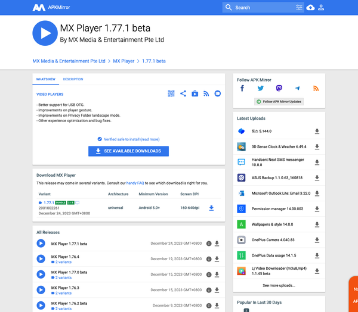
Task: Download MX Player 1.77.0 beta release
Action: tap(217, 274)
